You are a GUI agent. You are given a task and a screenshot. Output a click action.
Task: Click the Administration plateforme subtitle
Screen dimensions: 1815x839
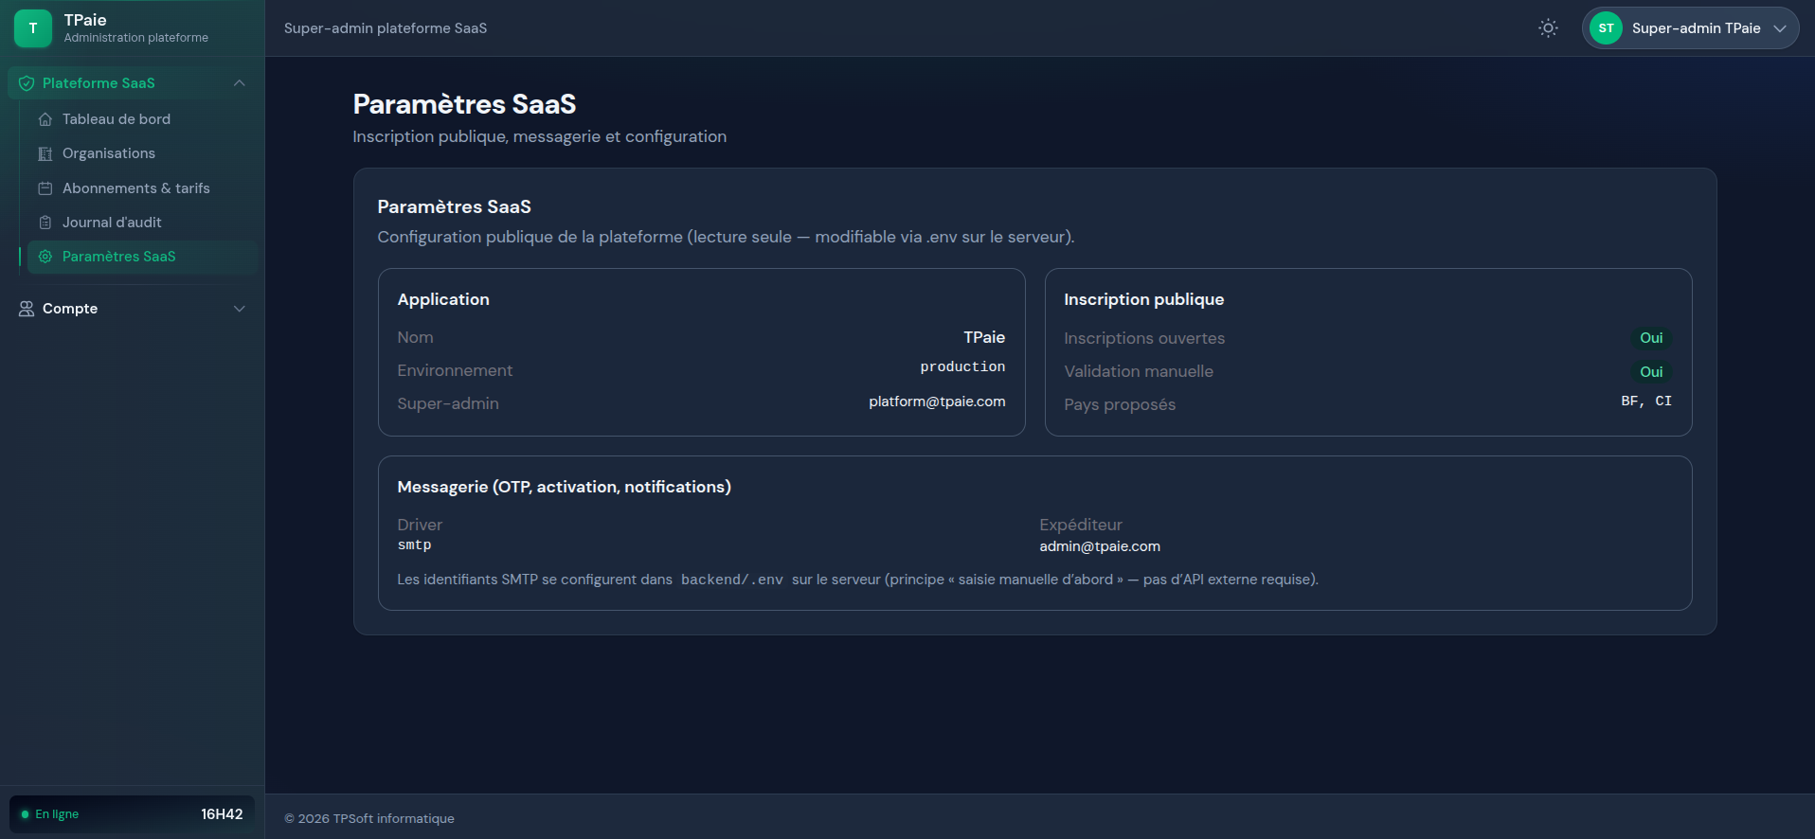point(135,38)
